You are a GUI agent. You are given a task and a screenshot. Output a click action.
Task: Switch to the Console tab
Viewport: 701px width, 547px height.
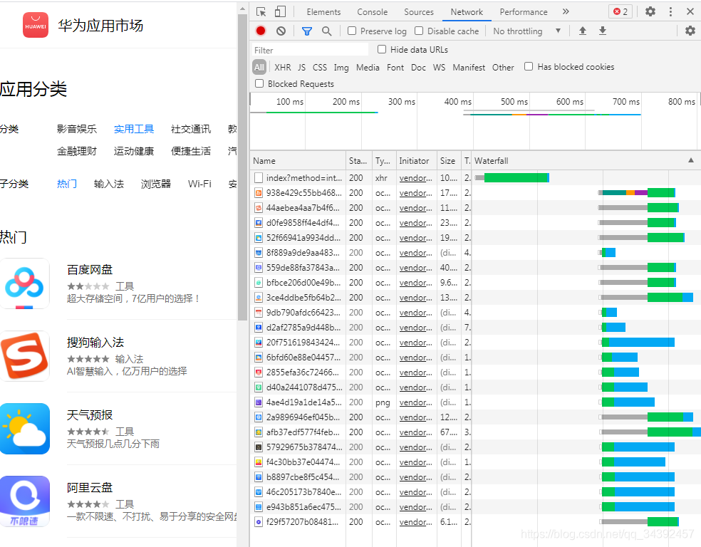coord(372,11)
